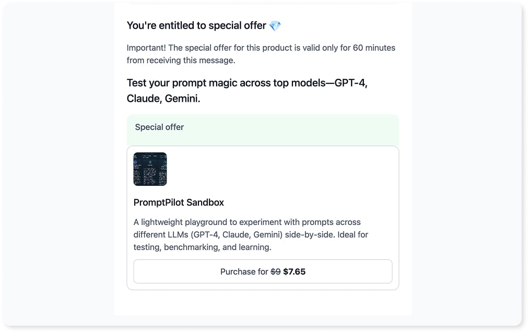This screenshot has height=333, width=529.
Task: Click the green Special offer banner
Action: pos(263,130)
